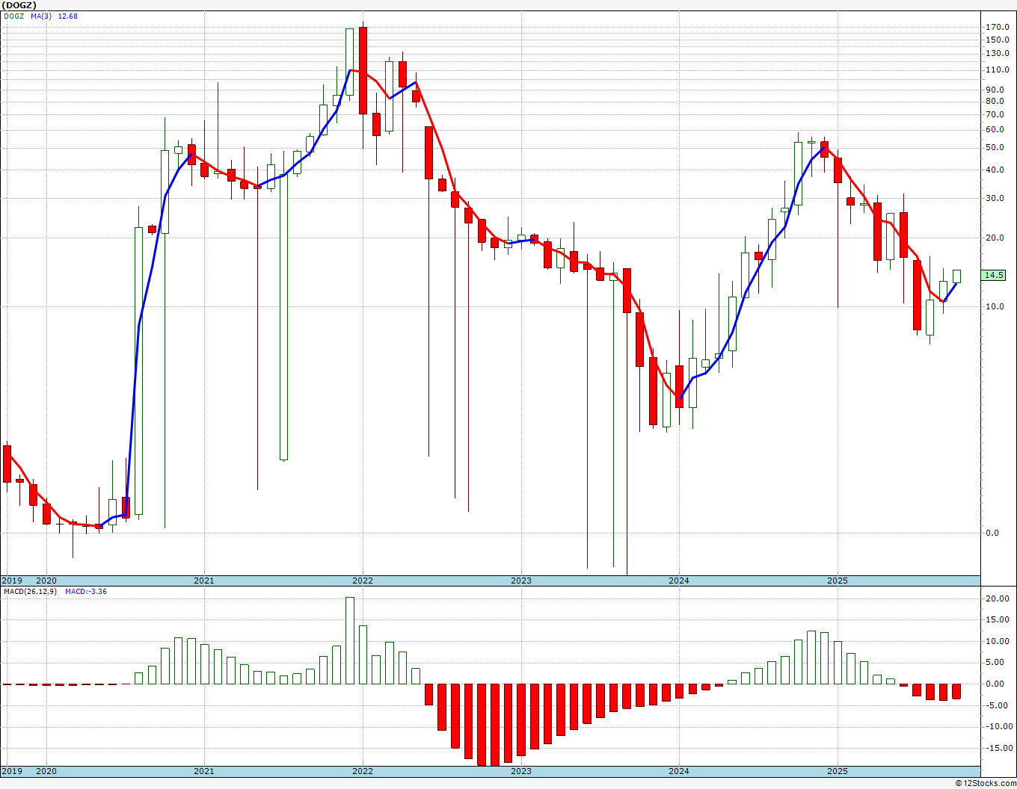Image resolution: width=1017 pixels, height=789 pixels.
Task: Click the MA(3) indicator label
Action: (x=42, y=16)
